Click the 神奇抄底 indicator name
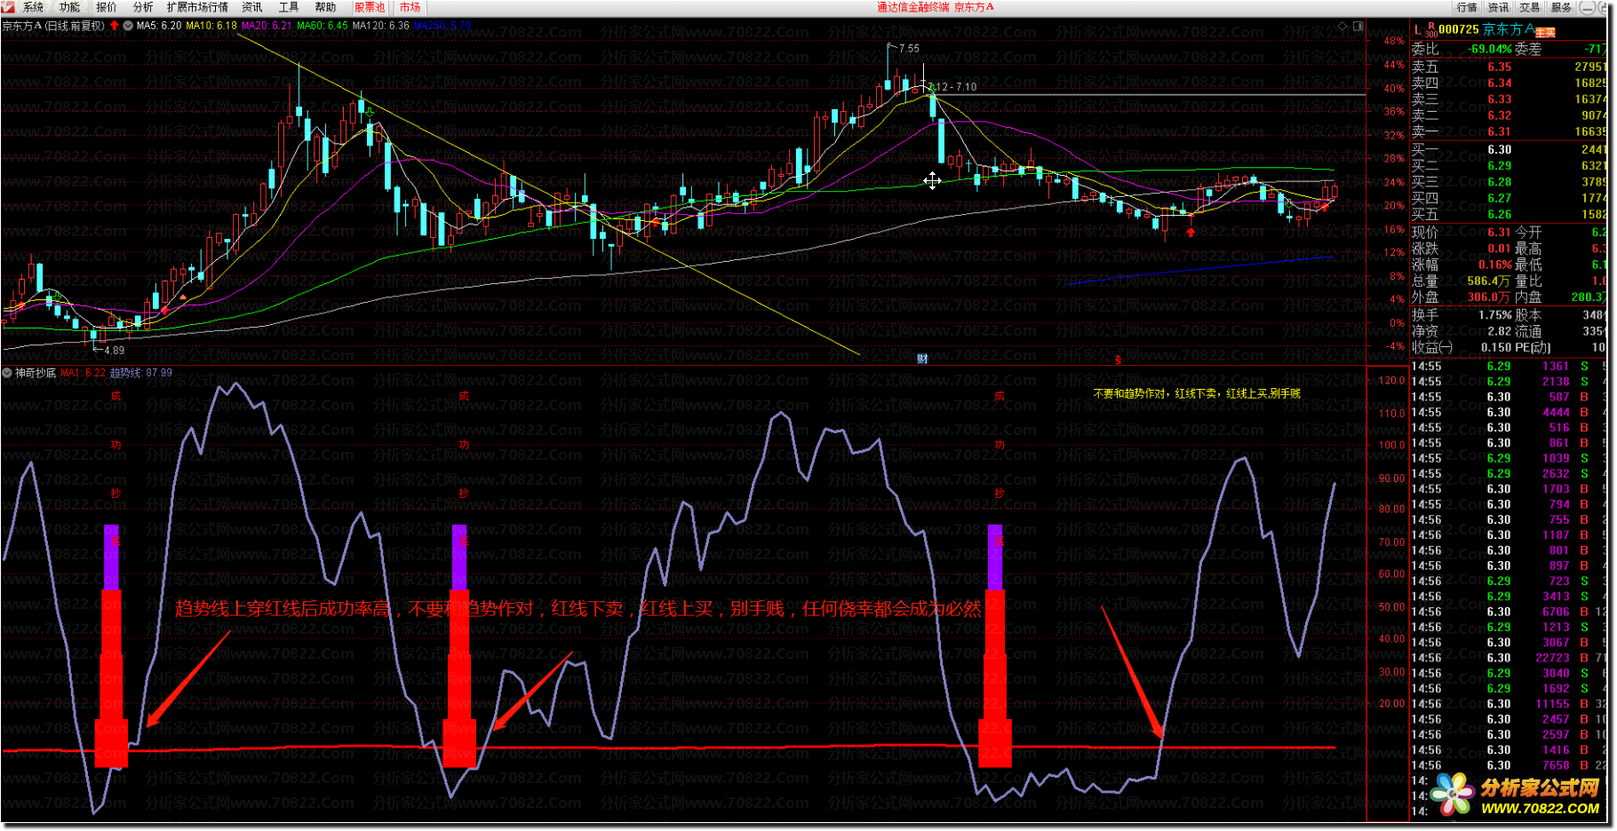The height and width of the screenshot is (831, 1617). pyautogui.click(x=36, y=373)
